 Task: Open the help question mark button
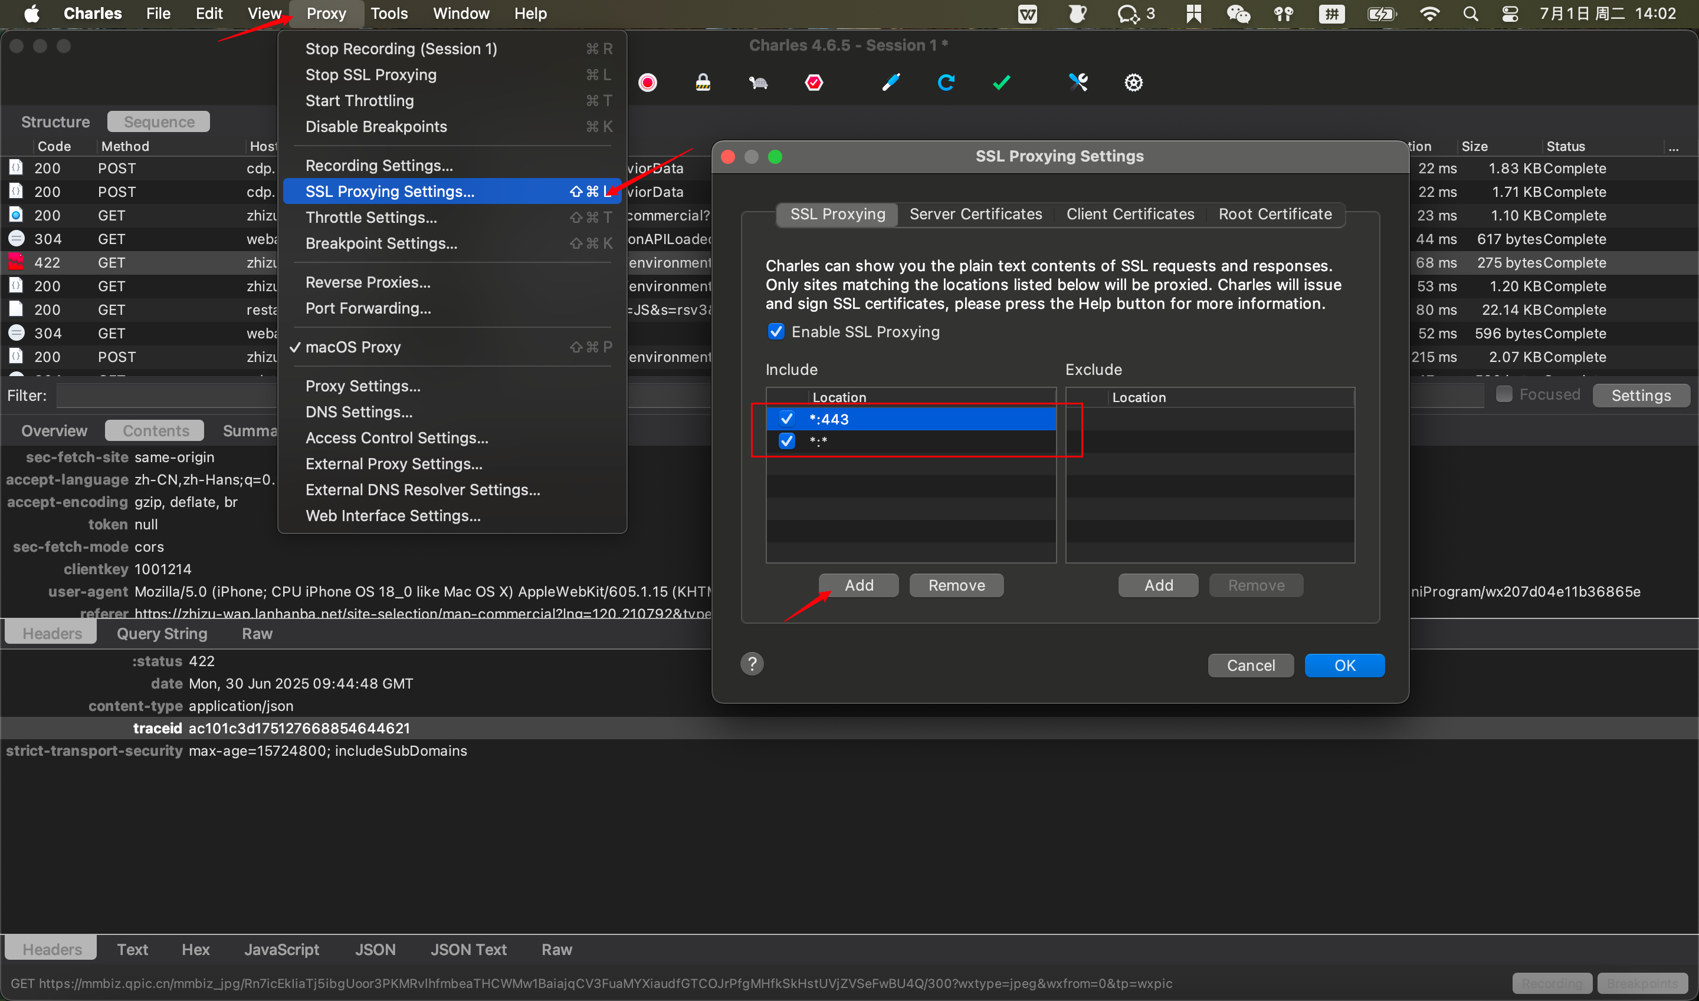point(752,664)
